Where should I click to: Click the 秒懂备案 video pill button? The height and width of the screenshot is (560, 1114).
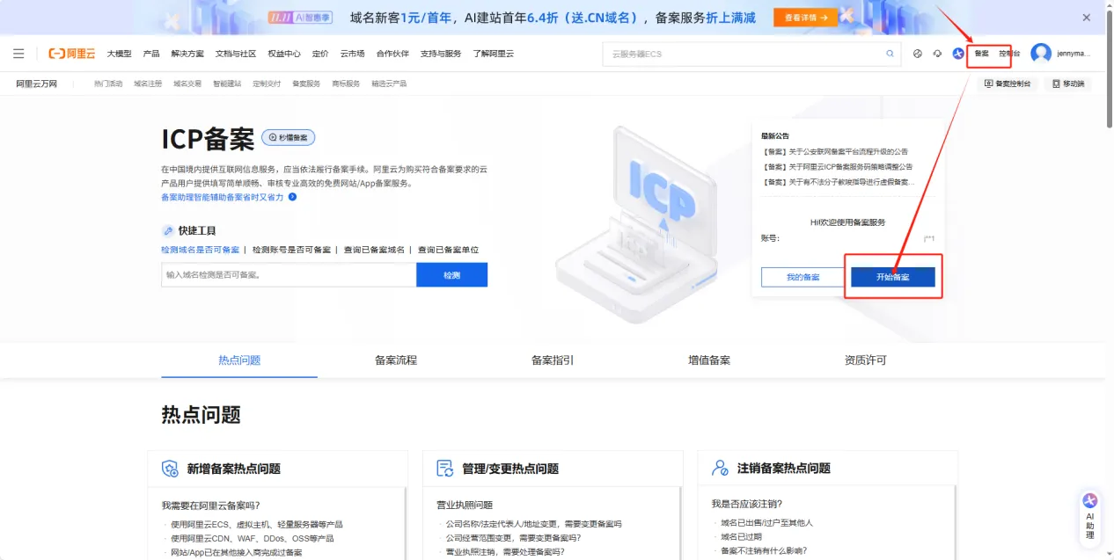(289, 138)
